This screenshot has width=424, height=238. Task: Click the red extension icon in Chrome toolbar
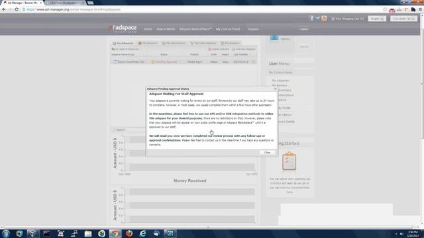click(392, 10)
